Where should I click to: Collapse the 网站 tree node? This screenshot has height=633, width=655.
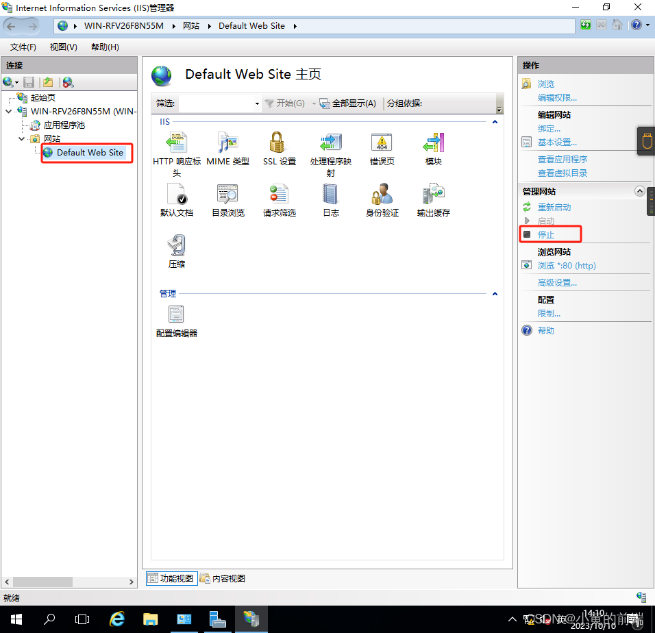21,138
